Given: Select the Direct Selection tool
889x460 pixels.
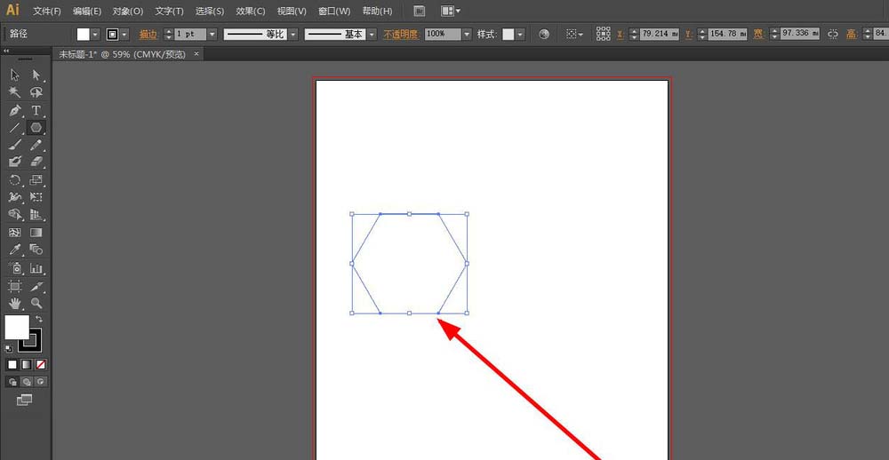Looking at the screenshot, I should tap(36, 75).
